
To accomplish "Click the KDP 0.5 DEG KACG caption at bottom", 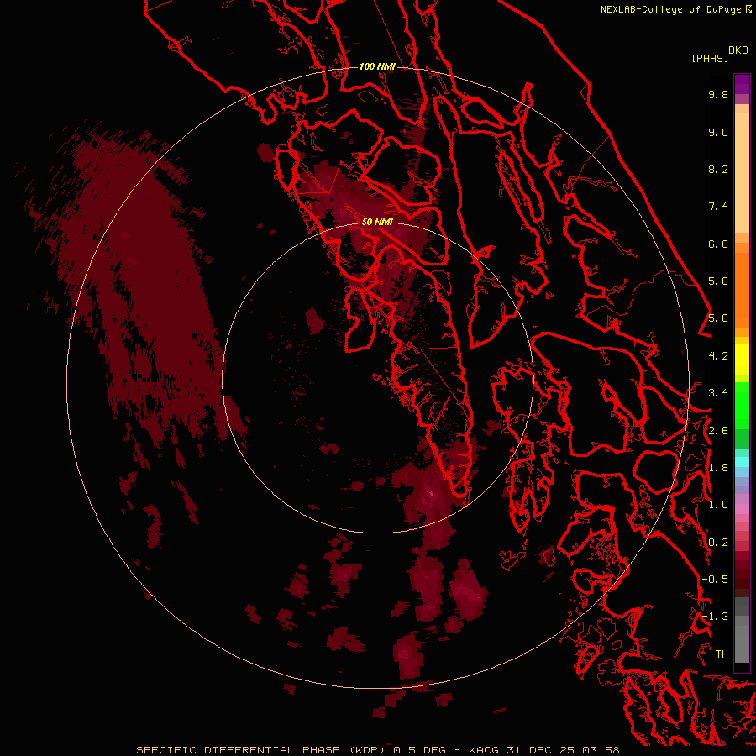I will pyautogui.click(x=377, y=750).
